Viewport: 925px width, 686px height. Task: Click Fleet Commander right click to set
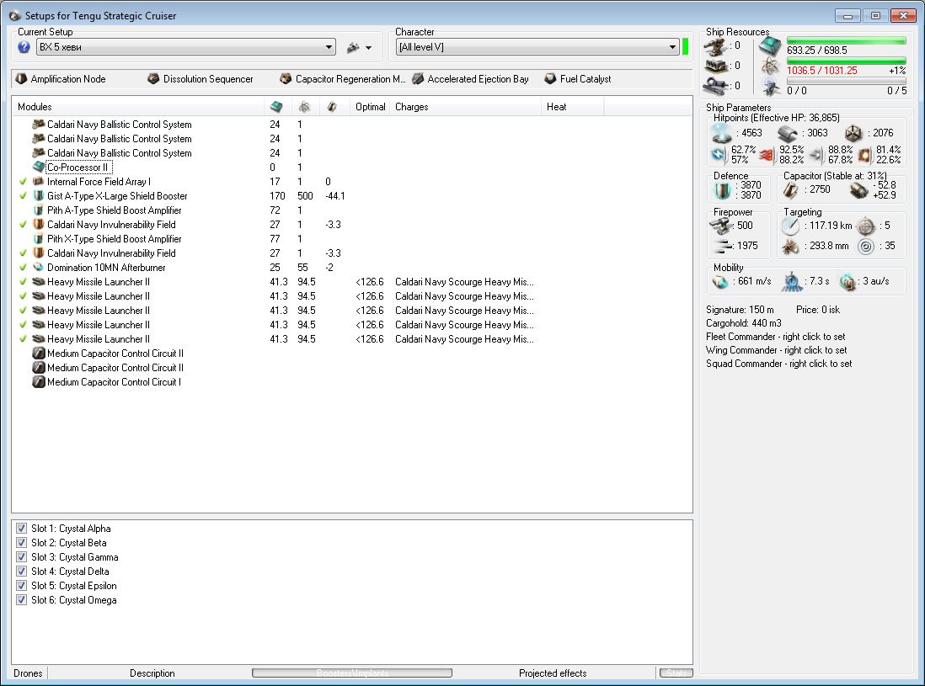click(775, 337)
